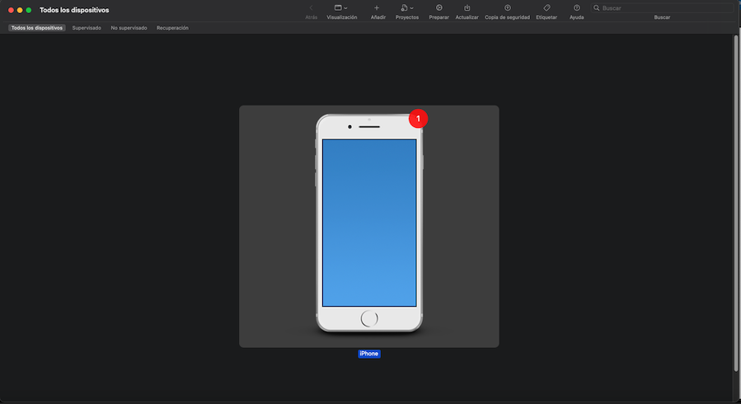Image resolution: width=741 pixels, height=404 pixels.
Task: Click the Etiquetar tag icon
Action: click(x=546, y=8)
